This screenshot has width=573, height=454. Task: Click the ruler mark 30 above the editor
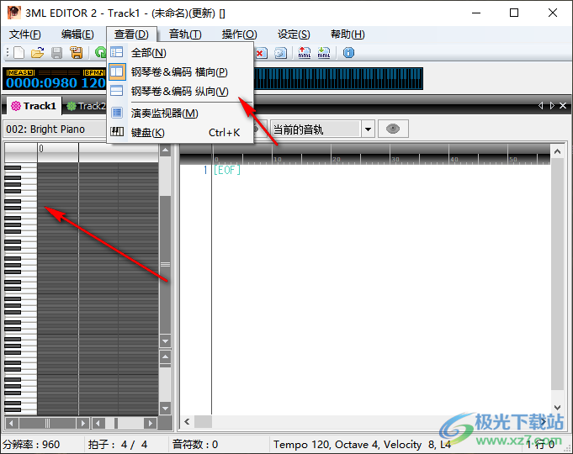tap(395, 159)
